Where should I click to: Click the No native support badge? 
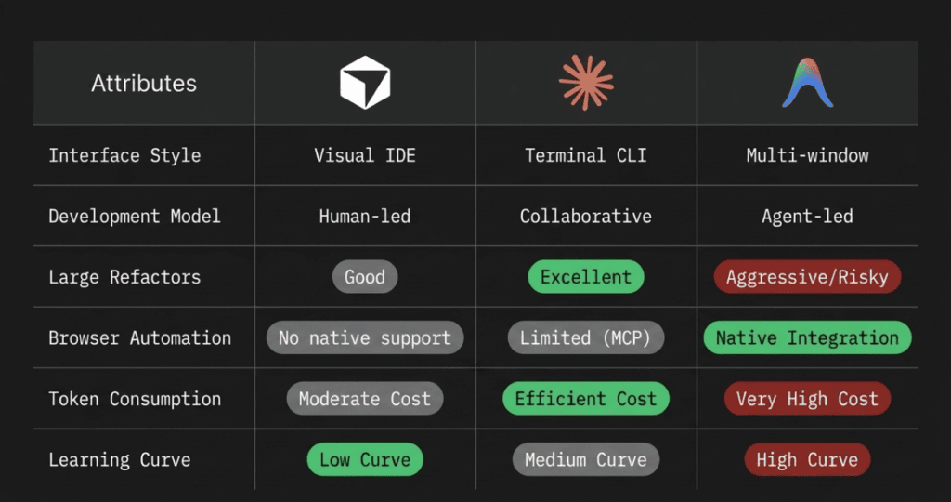point(365,337)
